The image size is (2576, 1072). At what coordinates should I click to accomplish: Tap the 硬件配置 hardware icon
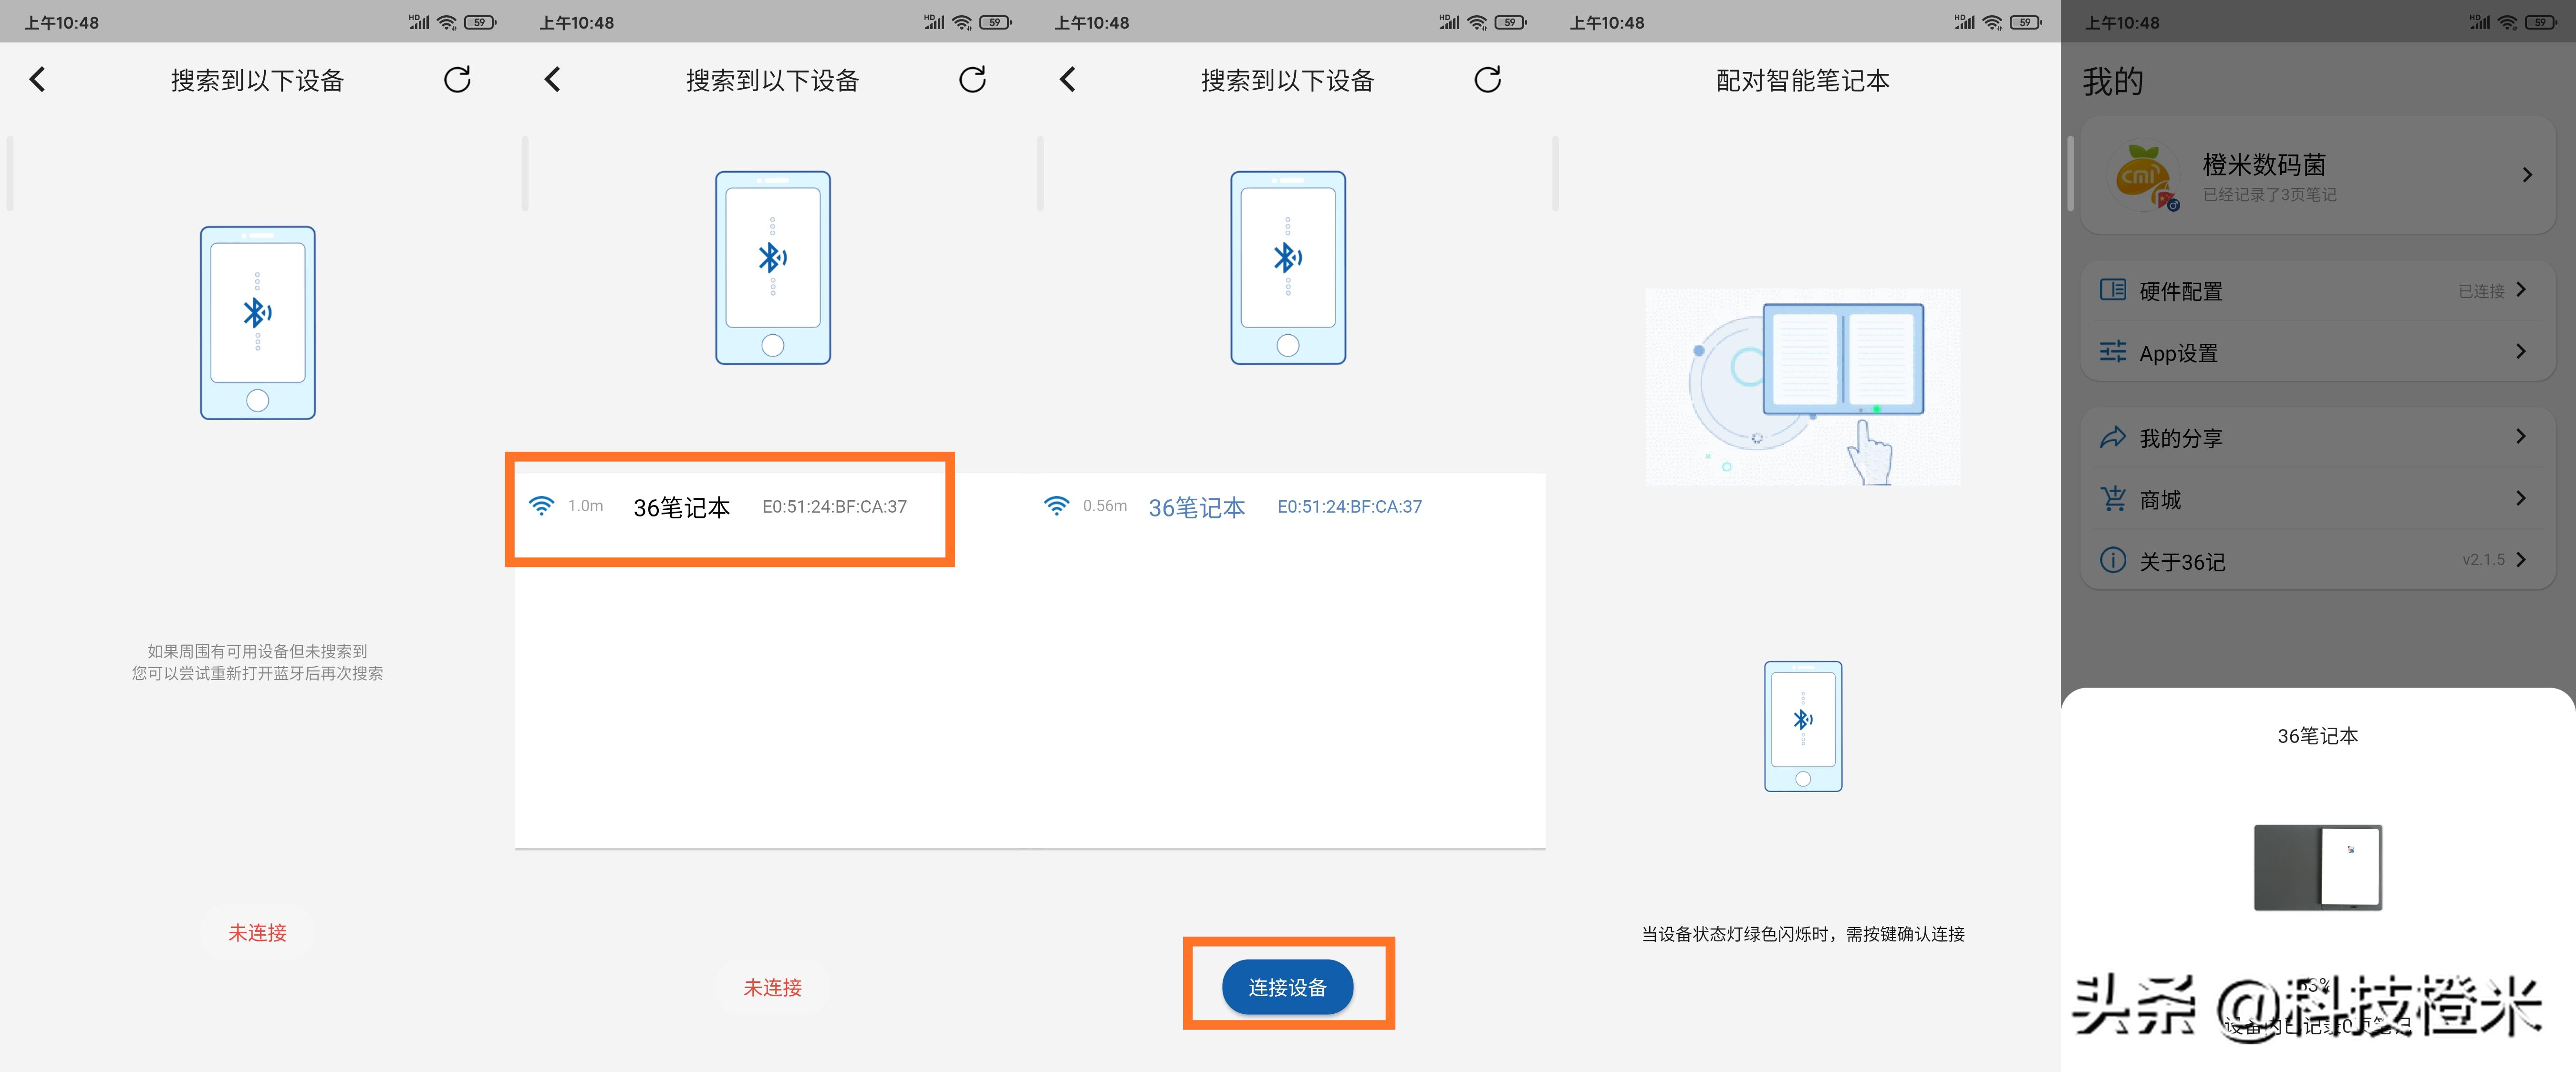click(x=2113, y=289)
